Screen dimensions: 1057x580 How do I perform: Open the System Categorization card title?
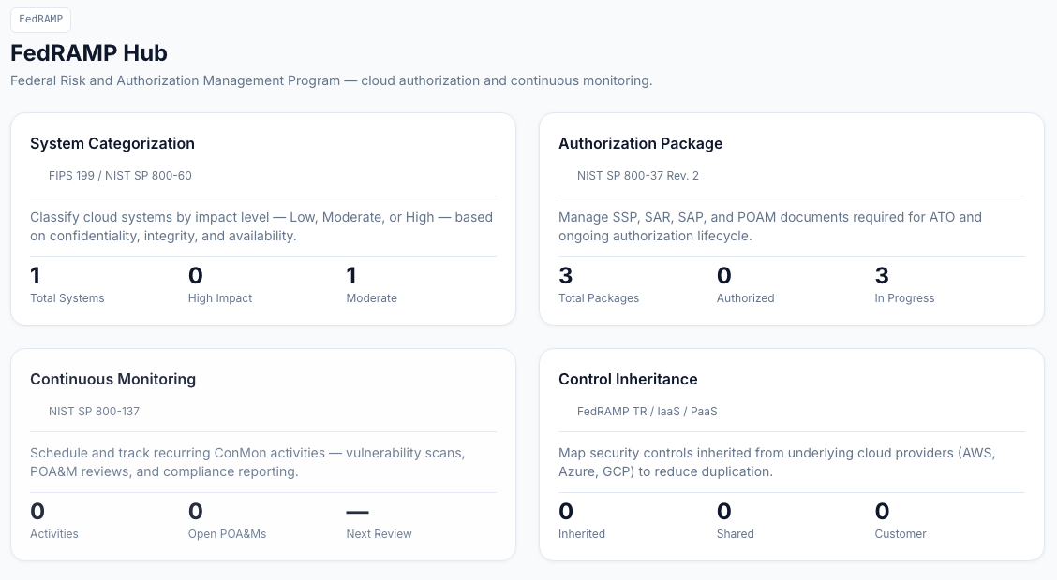tap(112, 143)
